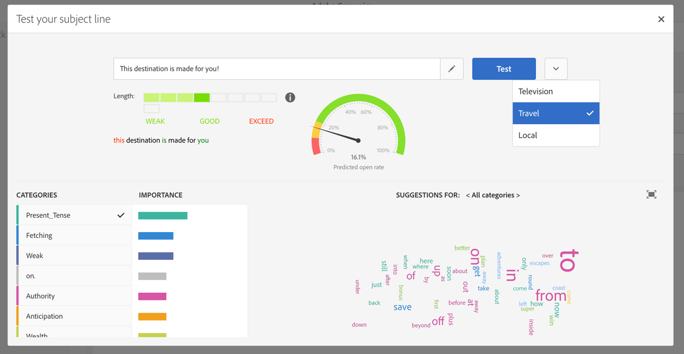Viewport: 684px width, 354px height.
Task: Select the Present_Tense category row
Action: click(74, 215)
